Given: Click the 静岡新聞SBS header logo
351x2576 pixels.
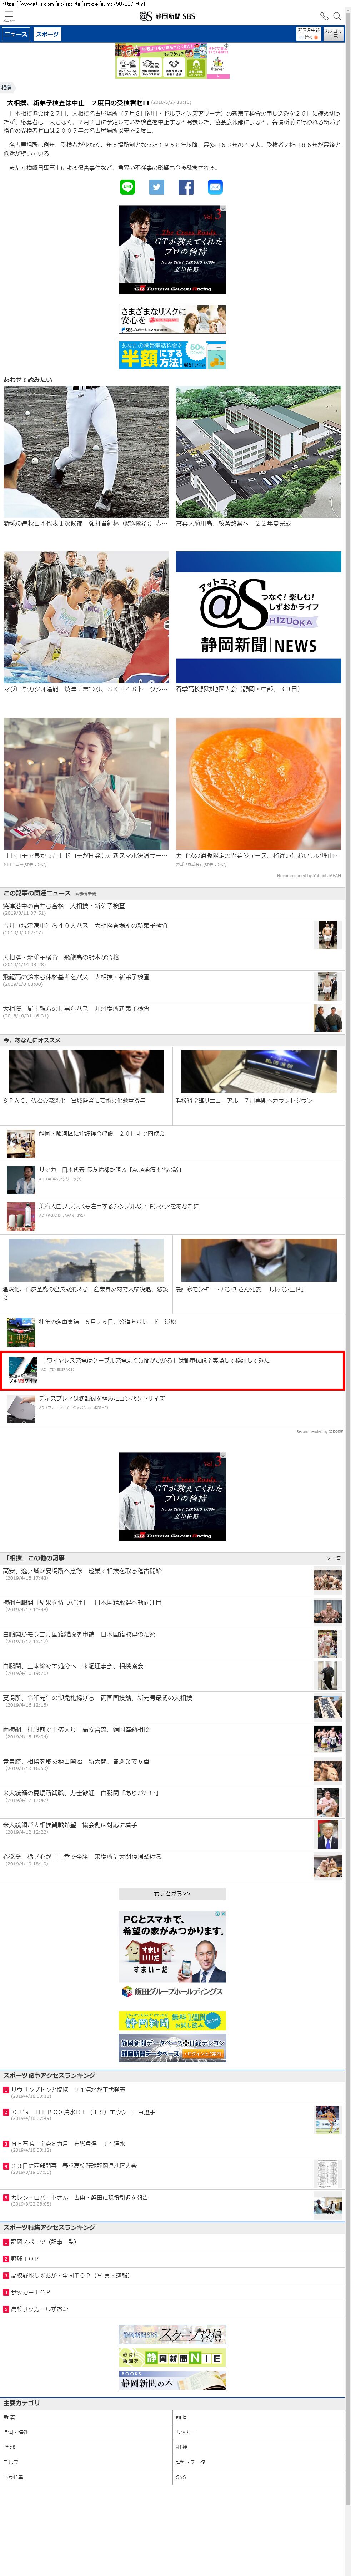Looking at the screenshot, I should click(168, 16).
